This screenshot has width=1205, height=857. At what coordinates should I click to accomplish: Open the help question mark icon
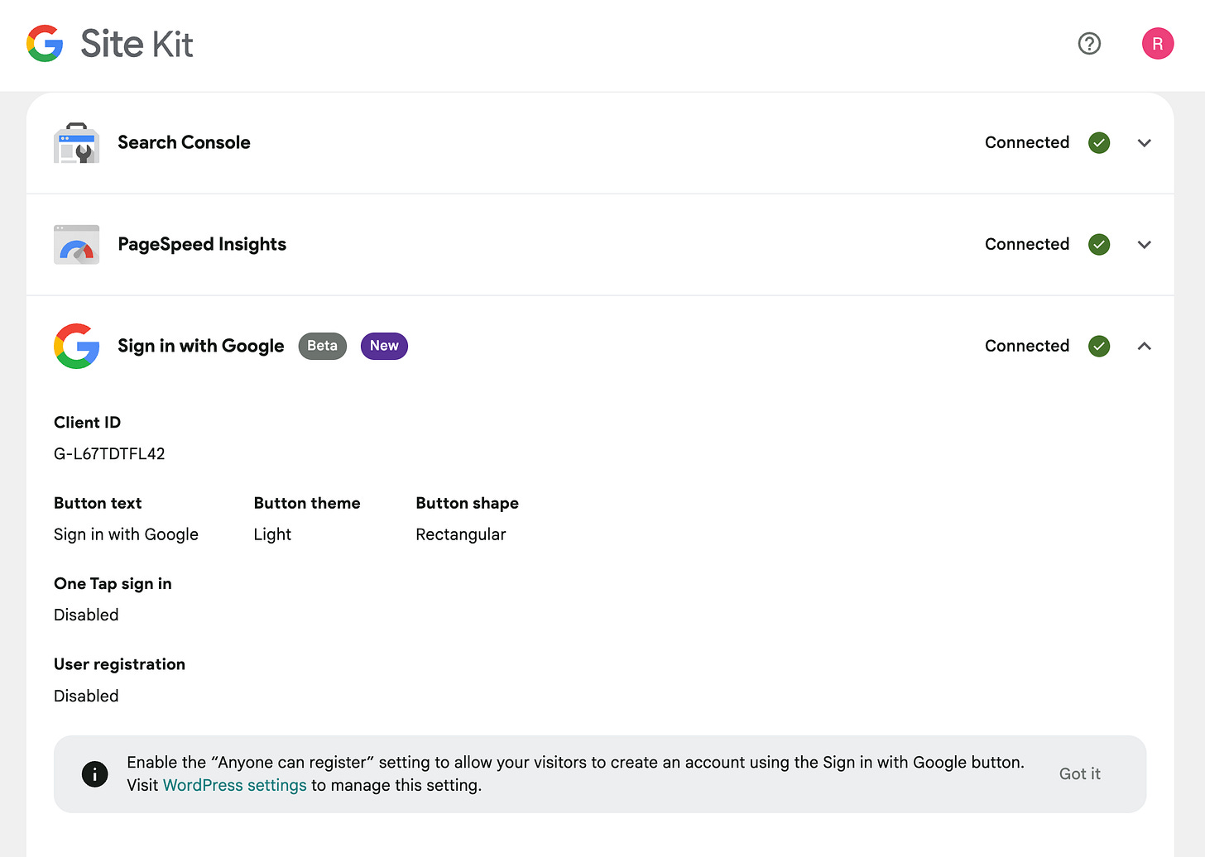pos(1089,43)
